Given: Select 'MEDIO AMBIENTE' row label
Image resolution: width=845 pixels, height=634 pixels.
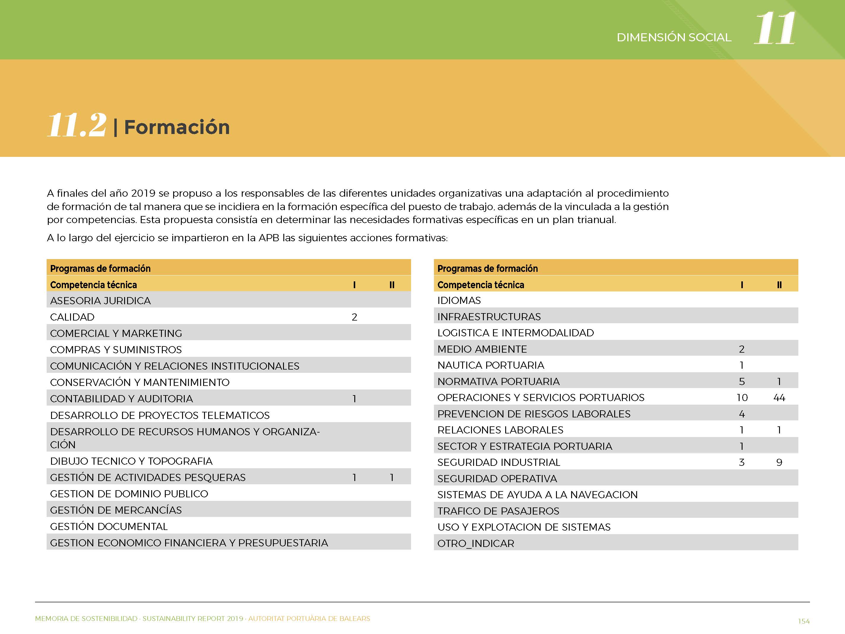Looking at the screenshot, I should (x=482, y=349).
